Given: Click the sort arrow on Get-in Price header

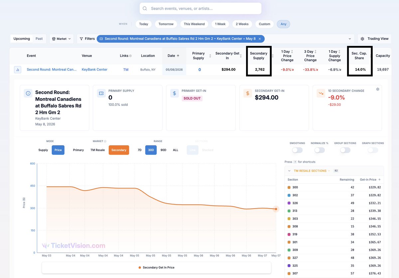Looking at the screenshot, I should click(x=379, y=179).
